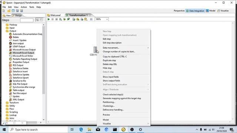This screenshot has height=133, width=237.
Task: Switch to Data Integration perspective
Action: point(195,11)
